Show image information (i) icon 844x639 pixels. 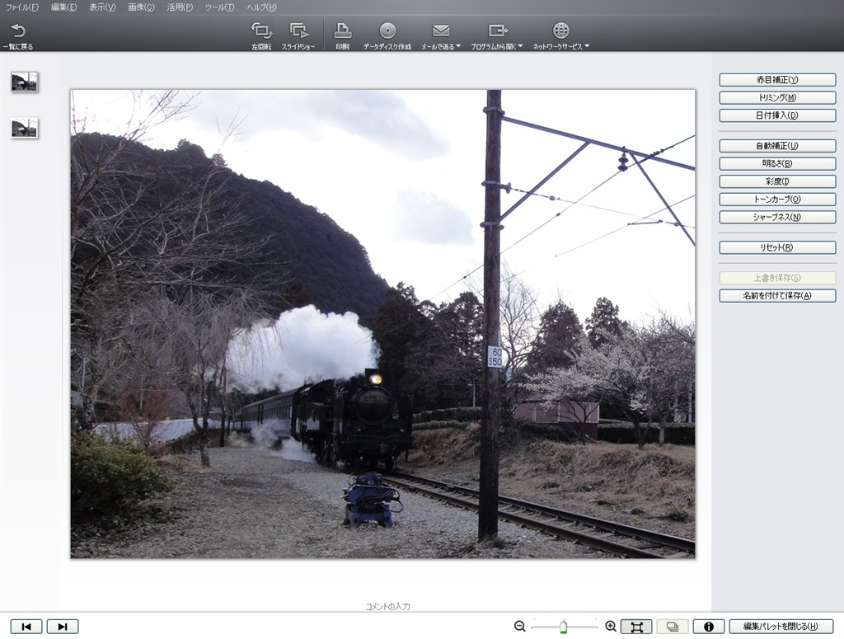708,627
